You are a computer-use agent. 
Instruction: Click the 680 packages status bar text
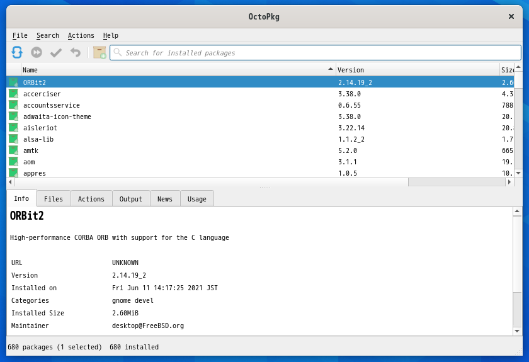tap(55, 347)
